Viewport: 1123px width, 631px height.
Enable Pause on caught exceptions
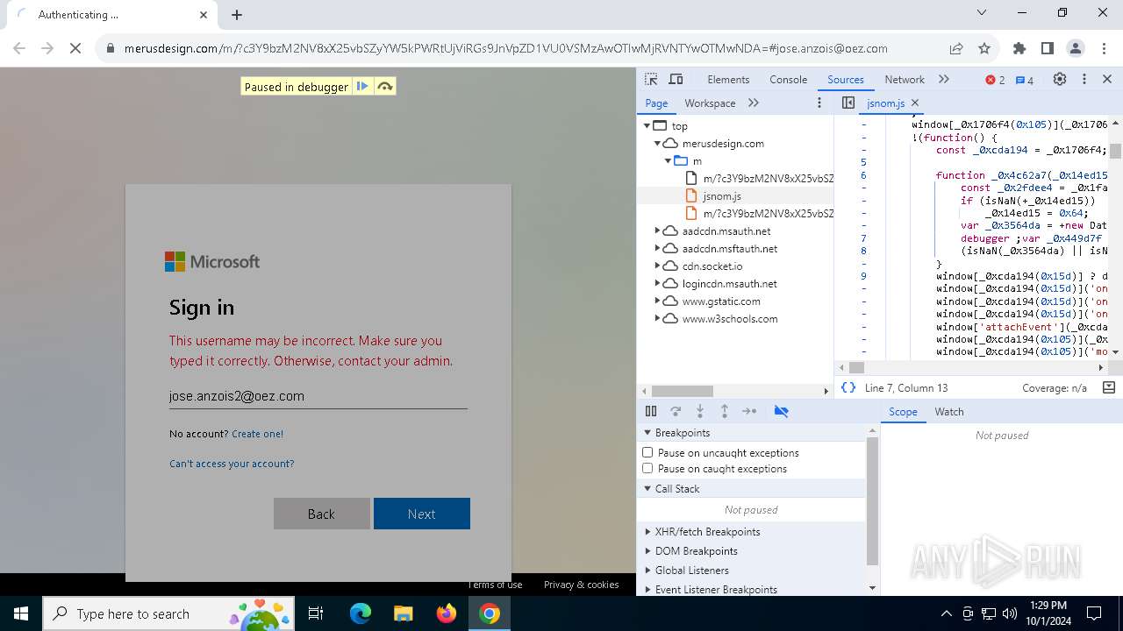pos(647,468)
